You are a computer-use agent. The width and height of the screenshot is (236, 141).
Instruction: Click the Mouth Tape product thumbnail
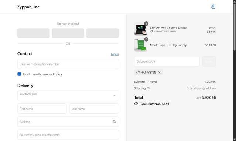(140, 45)
